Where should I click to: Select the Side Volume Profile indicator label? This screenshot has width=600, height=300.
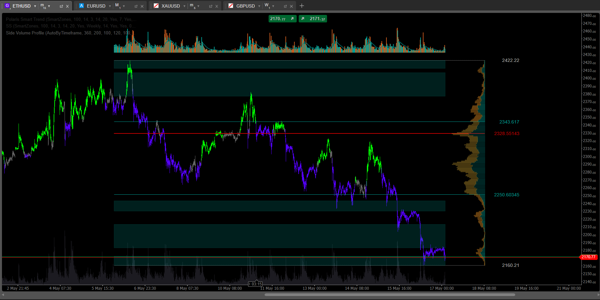[x=70, y=33]
